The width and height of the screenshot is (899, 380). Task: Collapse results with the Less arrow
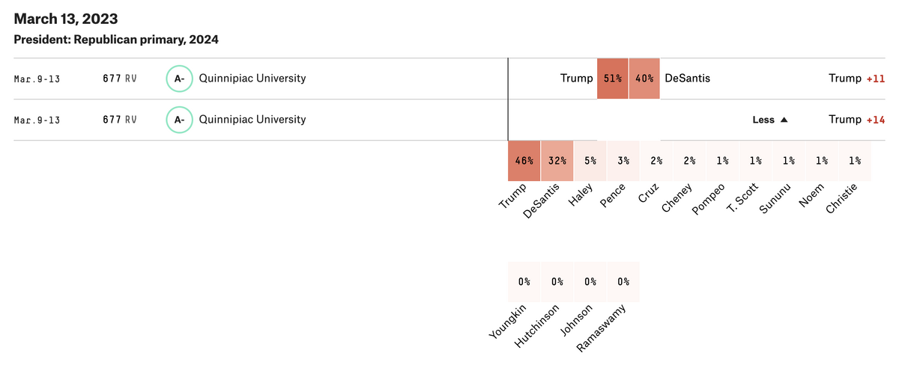(770, 120)
